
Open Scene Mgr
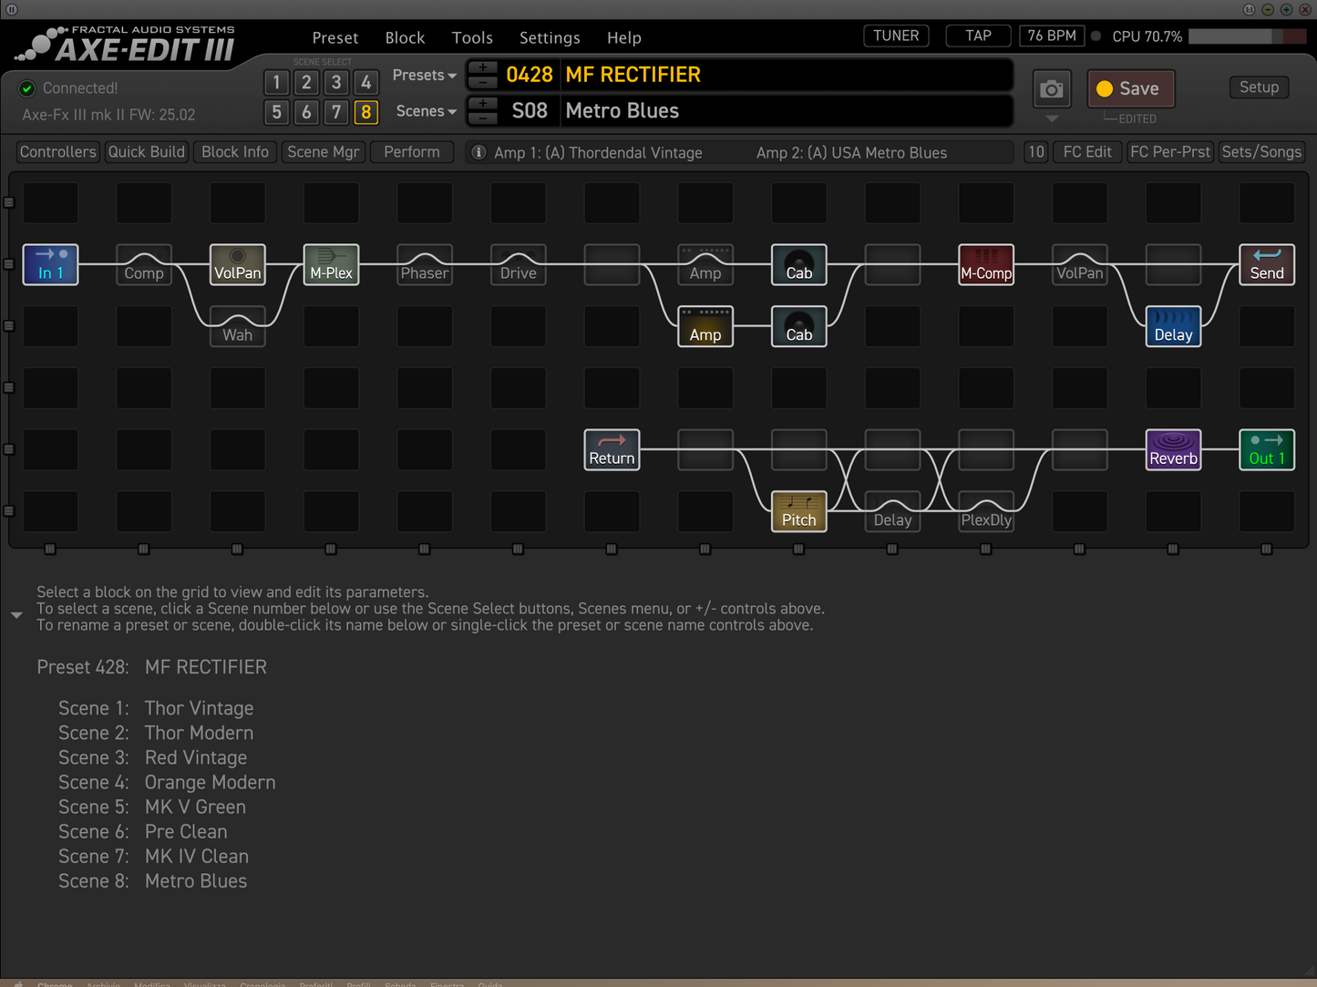[324, 152]
